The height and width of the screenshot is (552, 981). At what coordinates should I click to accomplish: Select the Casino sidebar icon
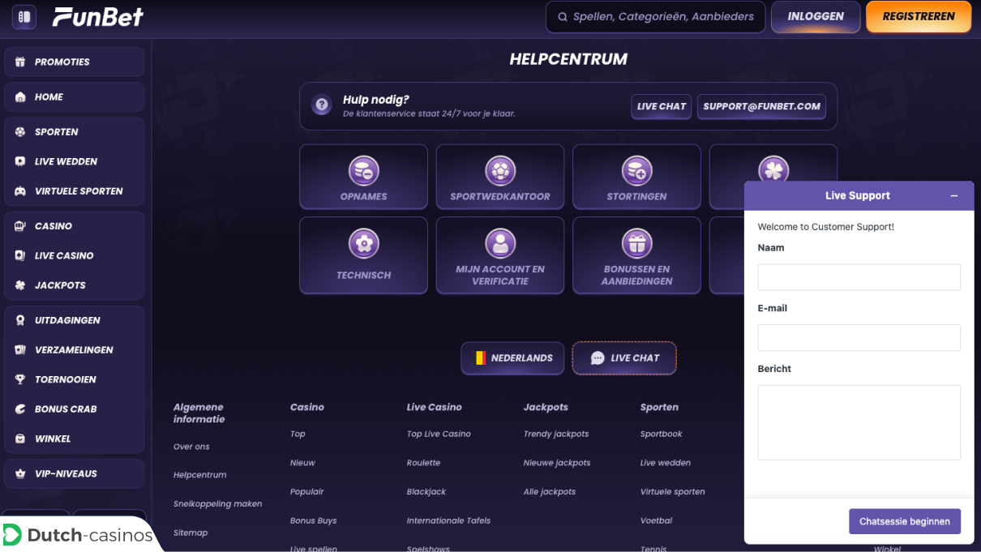pos(20,226)
